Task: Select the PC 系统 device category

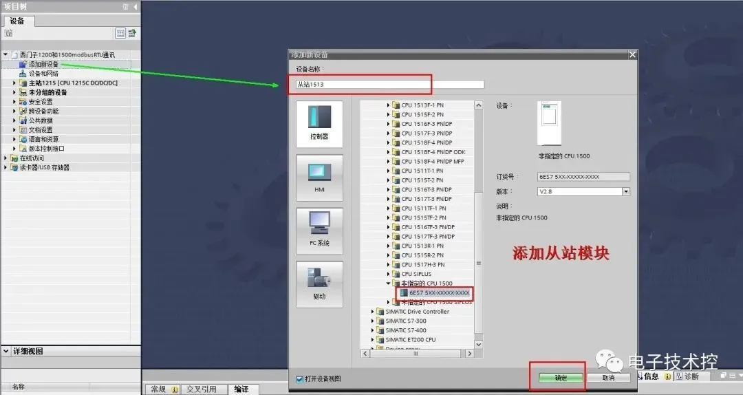Action: point(319,231)
